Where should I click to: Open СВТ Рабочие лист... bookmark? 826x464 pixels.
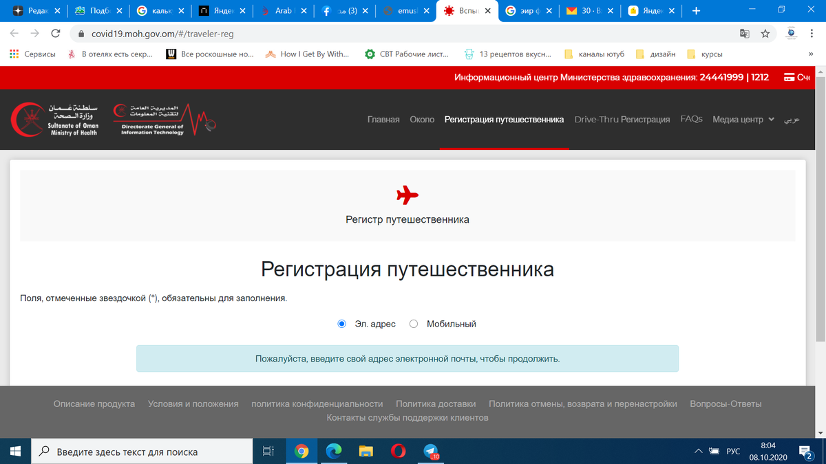[407, 54]
